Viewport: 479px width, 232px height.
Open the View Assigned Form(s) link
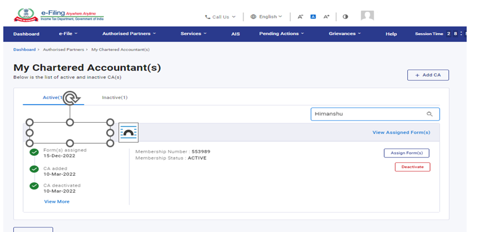(401, 132)
